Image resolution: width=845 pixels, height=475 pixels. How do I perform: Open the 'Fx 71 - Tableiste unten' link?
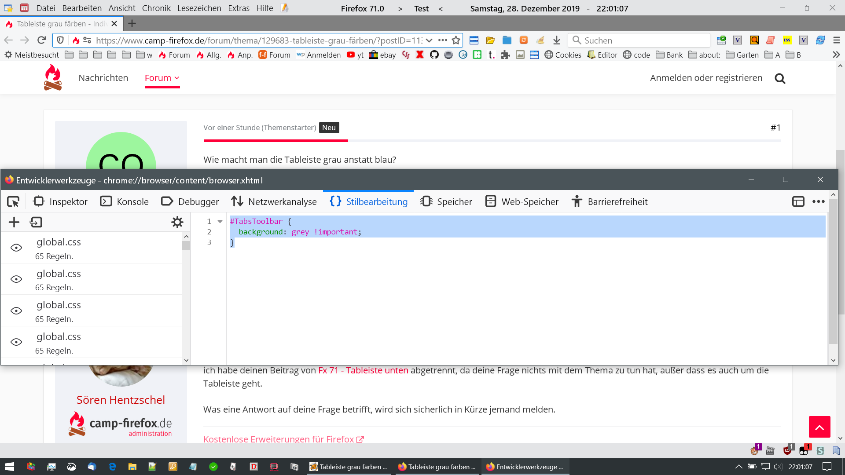click(x=363, y=370)
